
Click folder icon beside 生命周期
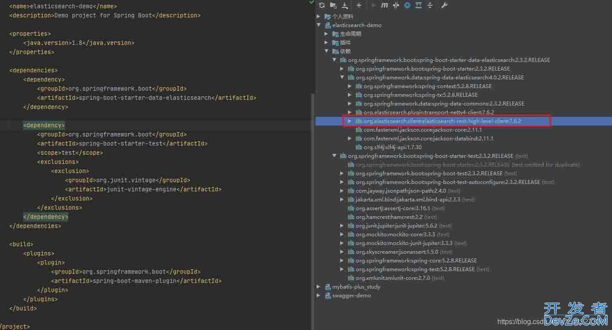point(335,34)
